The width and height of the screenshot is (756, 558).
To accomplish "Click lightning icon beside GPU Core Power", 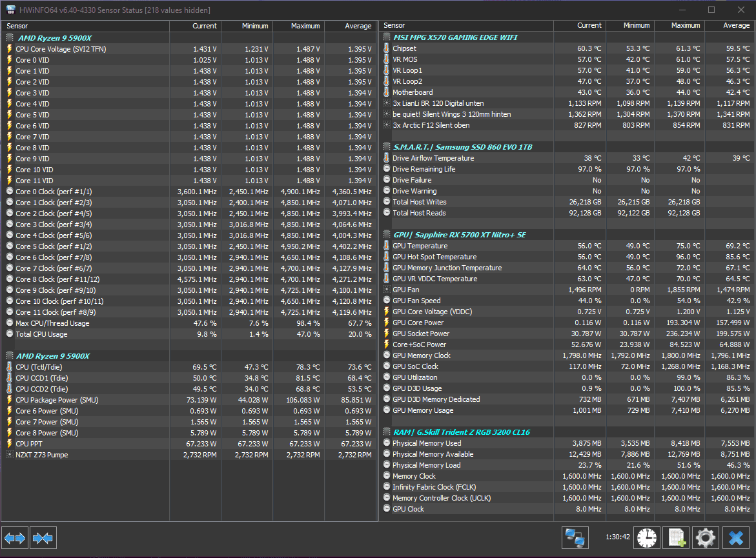I will [x=386, y=323].
